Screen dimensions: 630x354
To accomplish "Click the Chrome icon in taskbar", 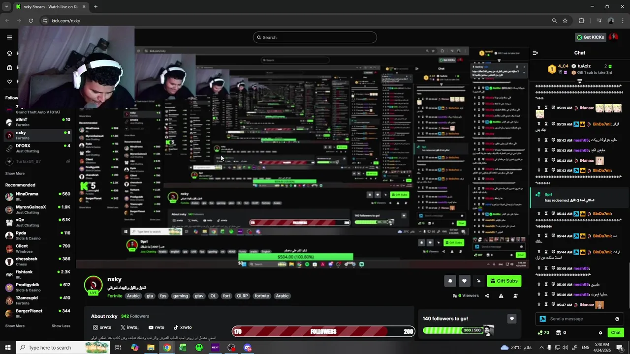I will [x=167, y=348].
